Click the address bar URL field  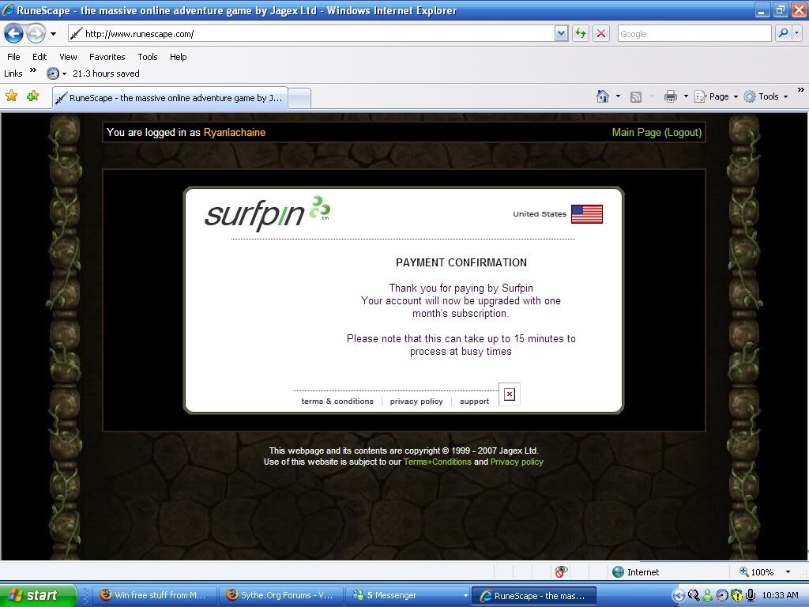pyautogui.click(x=310, y=34)
